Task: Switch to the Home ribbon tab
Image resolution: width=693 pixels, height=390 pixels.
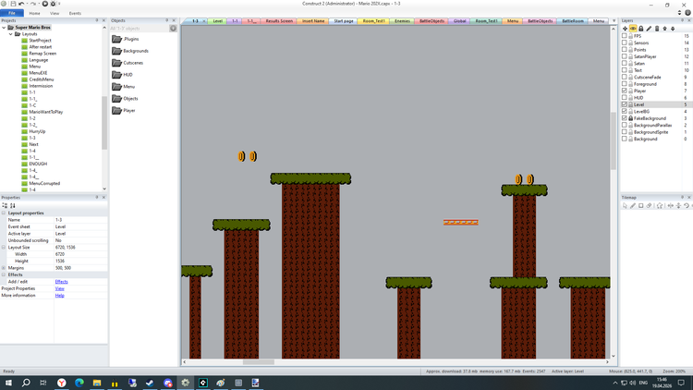Action: (34, 13)
